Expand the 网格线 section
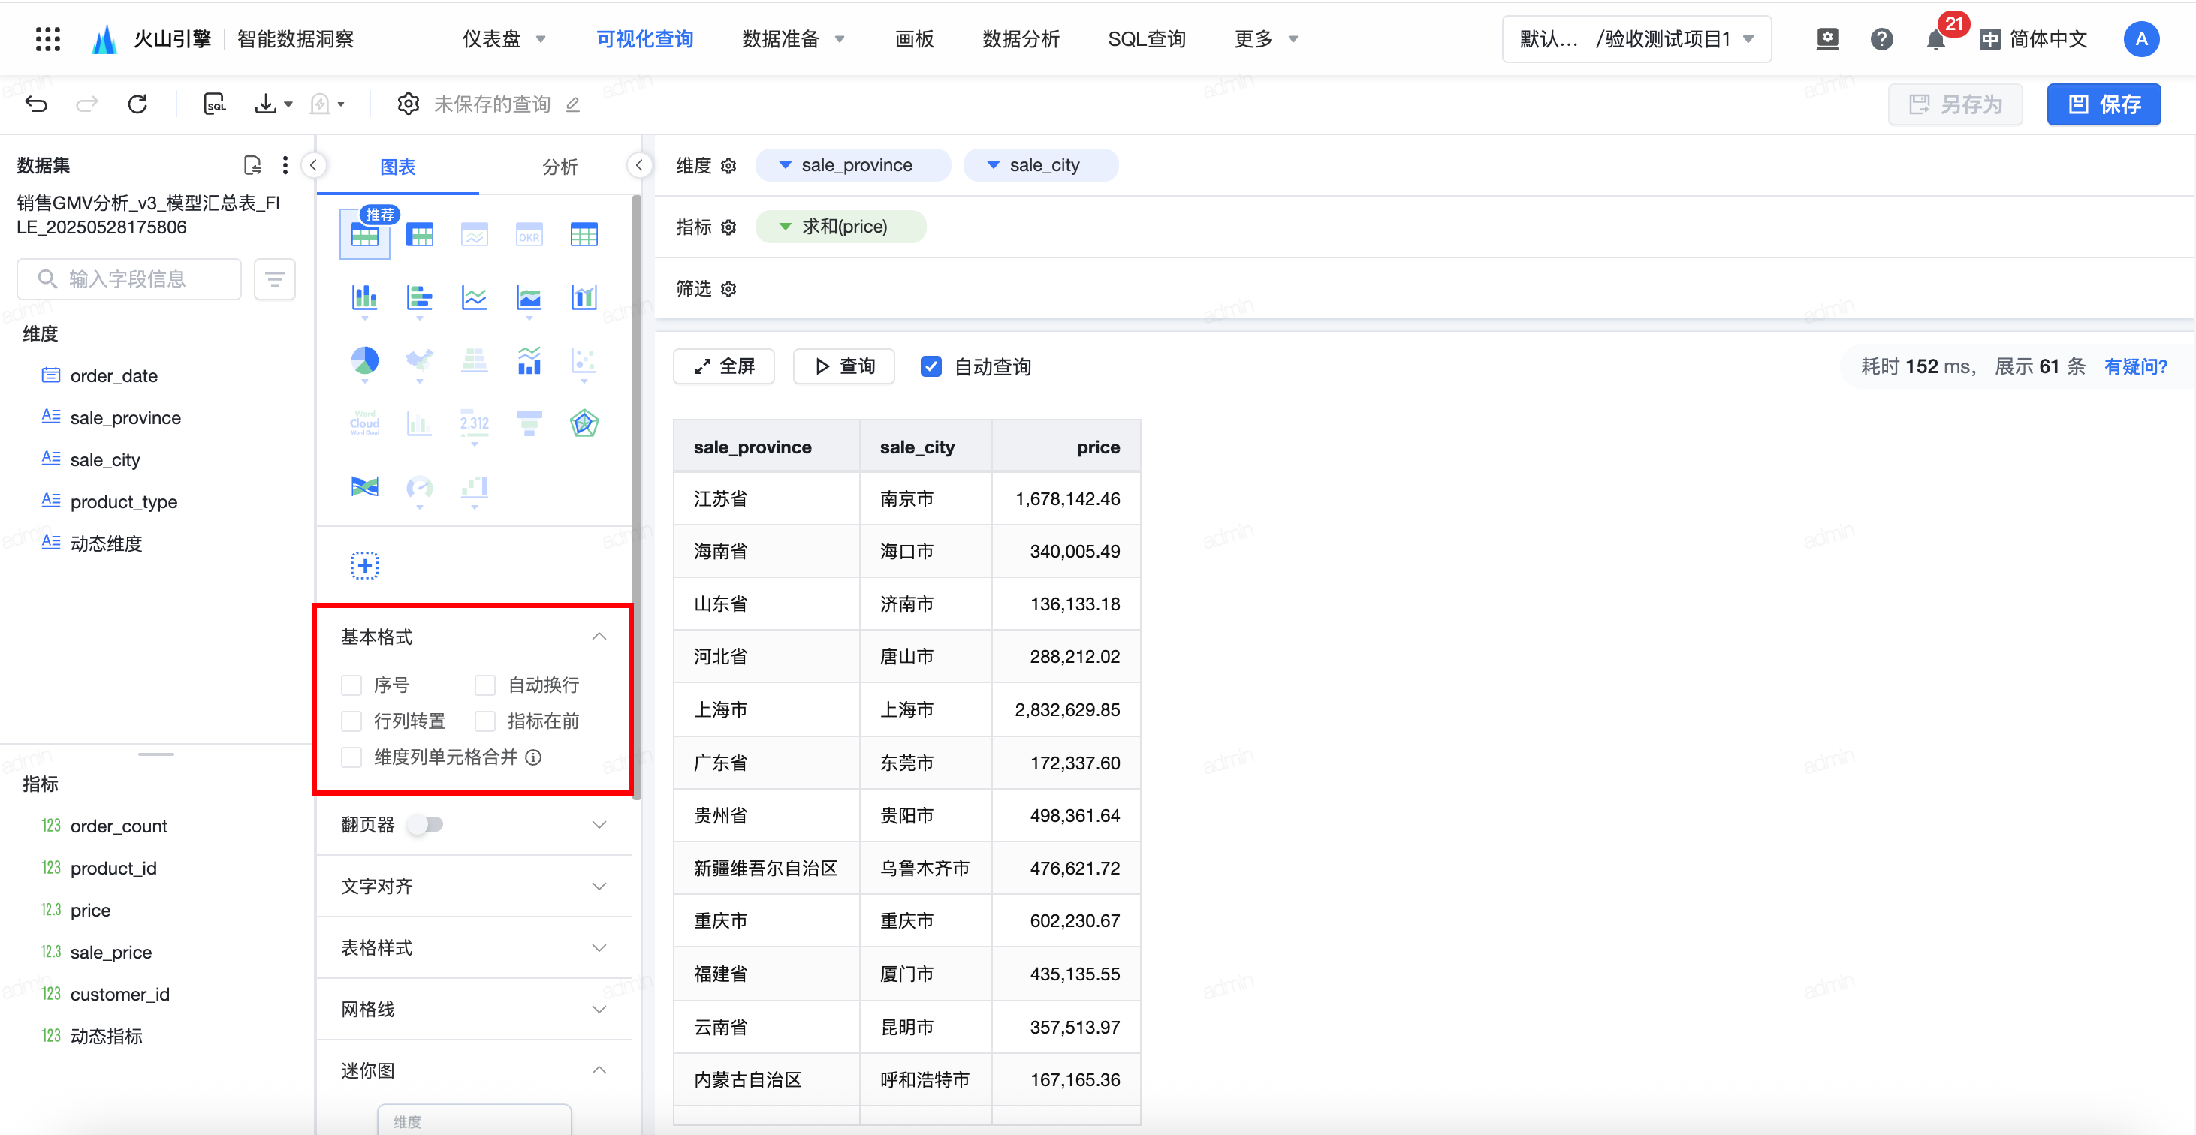This screenshot has height=1135, width=2196. click(x=599, y=1009)
